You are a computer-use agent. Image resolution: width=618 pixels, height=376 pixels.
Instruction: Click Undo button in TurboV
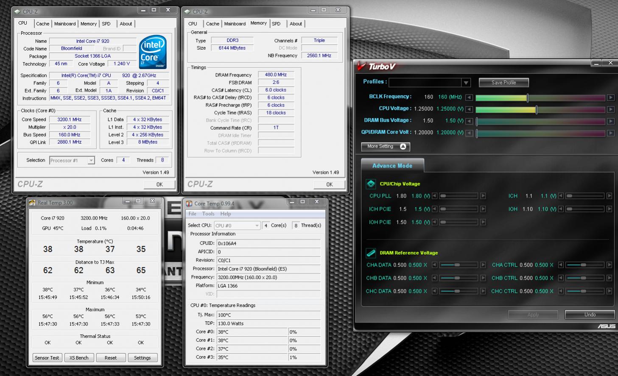590,315
